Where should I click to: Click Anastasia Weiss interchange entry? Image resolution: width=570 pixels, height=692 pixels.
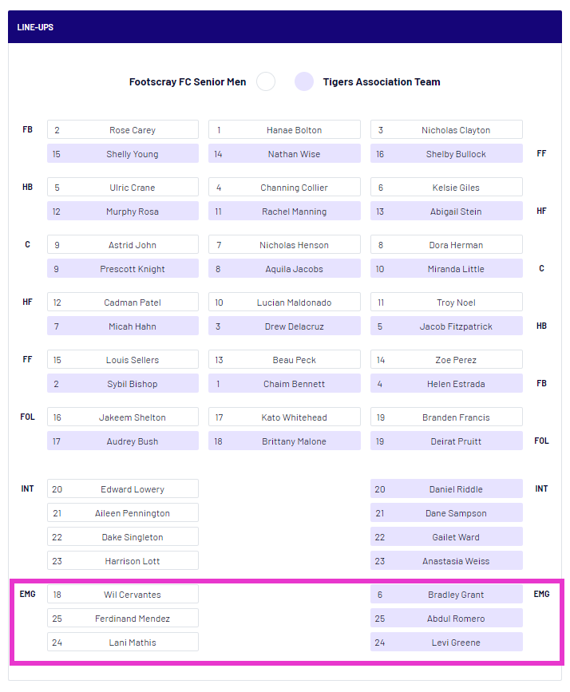point(446,561)
